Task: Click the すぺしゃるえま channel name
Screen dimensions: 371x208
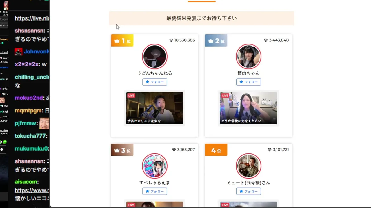Action: pos(154,183)
